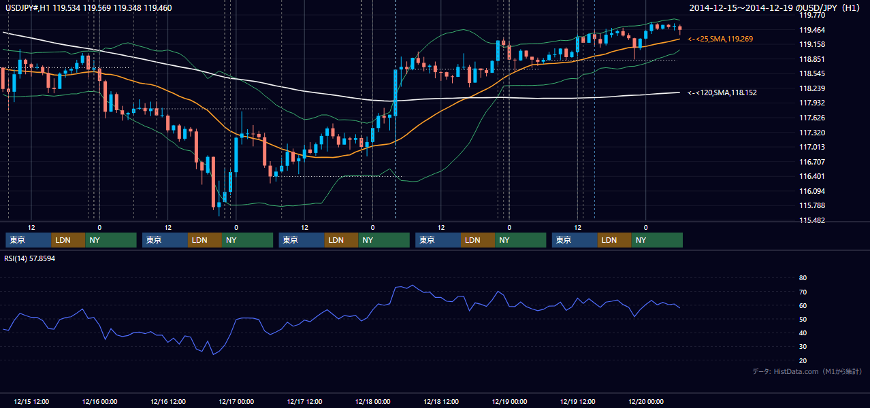
Task: Click price axis value 117.013
Action: tap(812, 147)
